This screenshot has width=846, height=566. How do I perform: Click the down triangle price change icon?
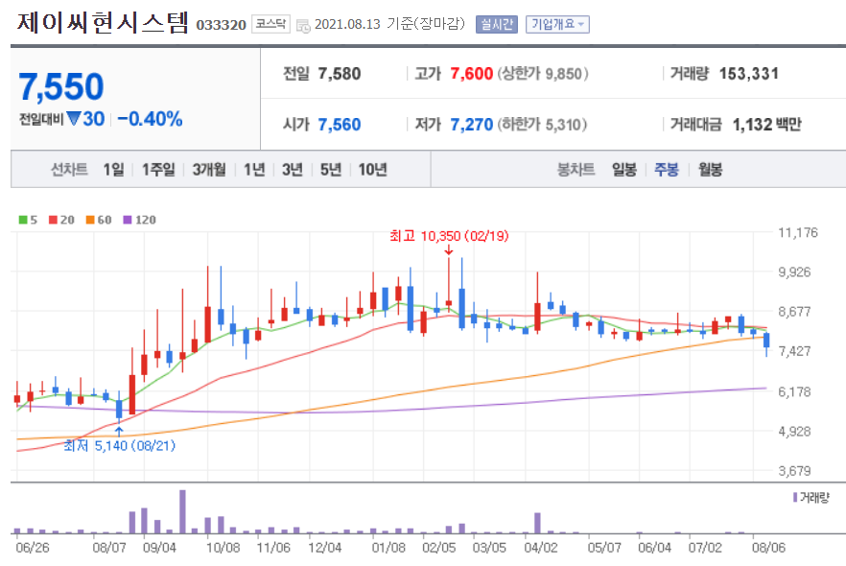(73, 118)
